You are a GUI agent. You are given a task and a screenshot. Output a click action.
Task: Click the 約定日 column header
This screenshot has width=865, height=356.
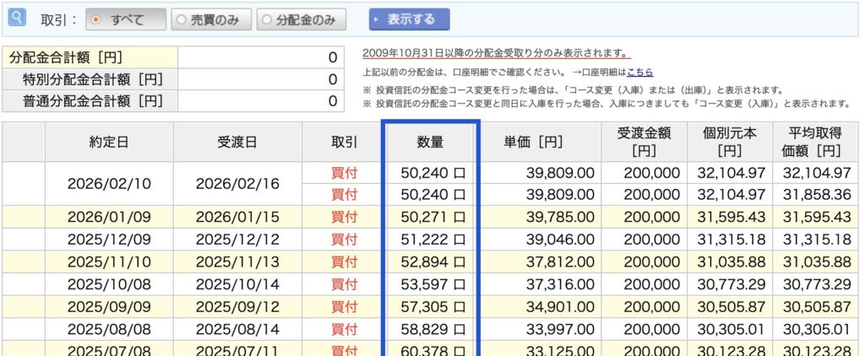tap(108, 142)
